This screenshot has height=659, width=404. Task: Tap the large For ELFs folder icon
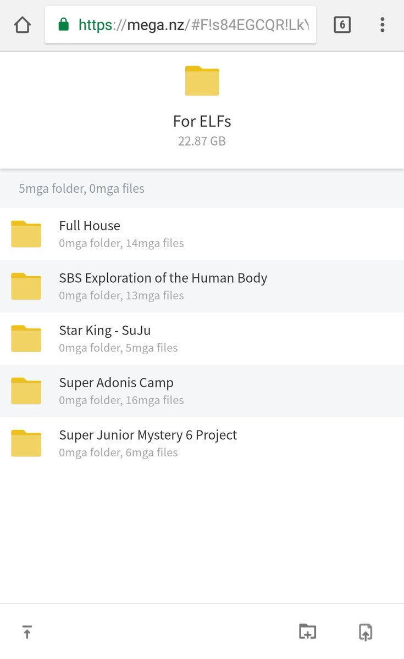(x=202, y=81)
